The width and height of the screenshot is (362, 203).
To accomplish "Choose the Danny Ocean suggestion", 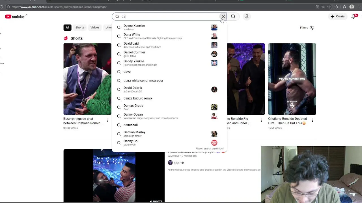I will point(169,116).
